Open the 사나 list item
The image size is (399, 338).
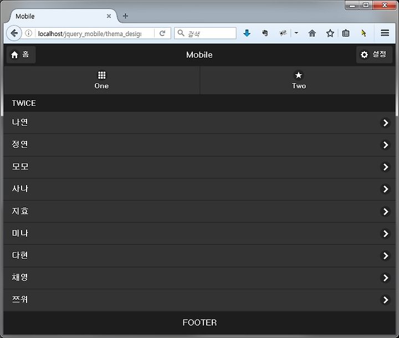tap(199, 189)
